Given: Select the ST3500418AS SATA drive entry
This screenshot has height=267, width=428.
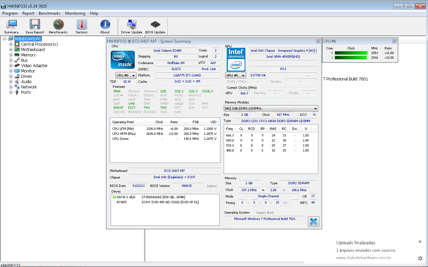Looking at the screenshot, I should [149, 197].
